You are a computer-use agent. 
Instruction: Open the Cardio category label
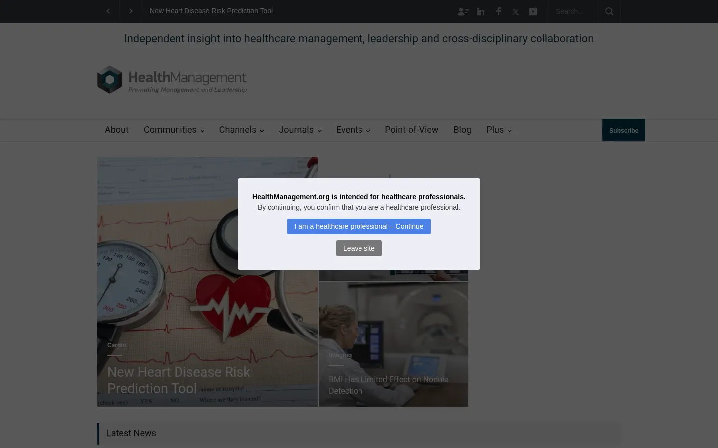click(x=117, y=345)
